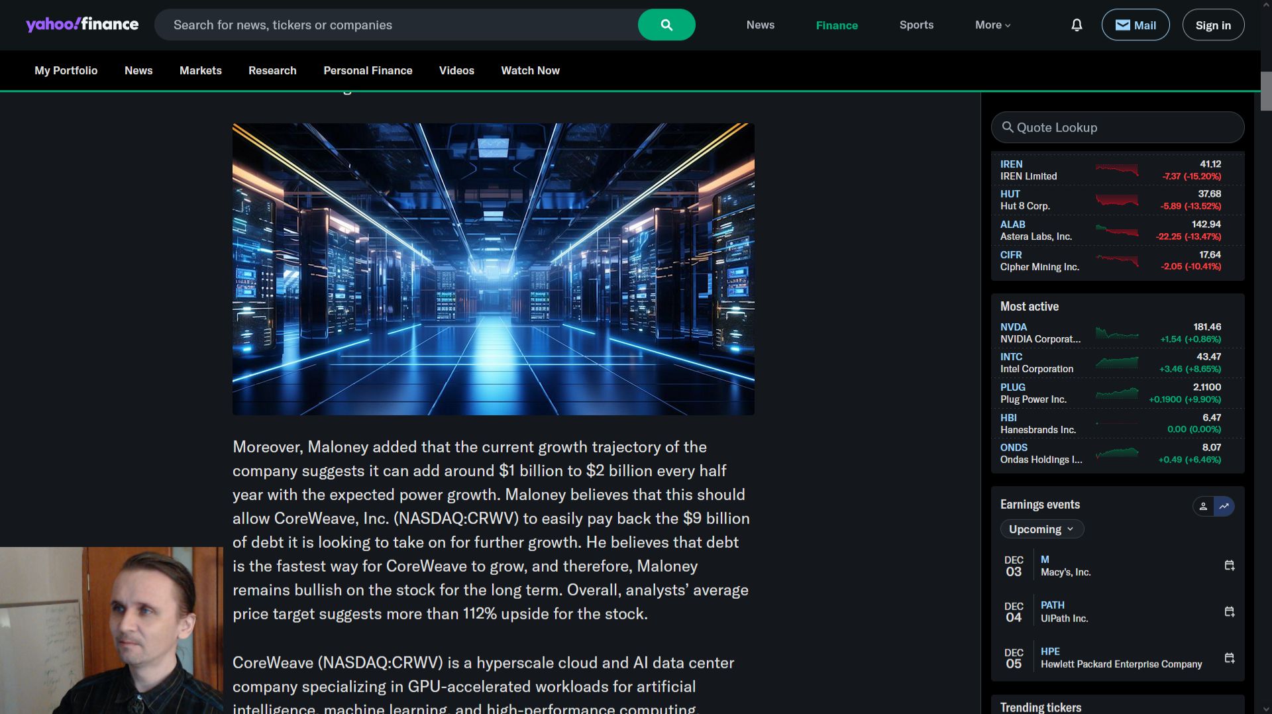Open Yahoo Mail
The image size is (1272, 714).
click(x=1136, y=25)
